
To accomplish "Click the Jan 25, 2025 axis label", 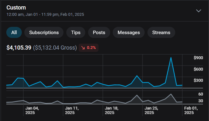I will pos(151,111).
